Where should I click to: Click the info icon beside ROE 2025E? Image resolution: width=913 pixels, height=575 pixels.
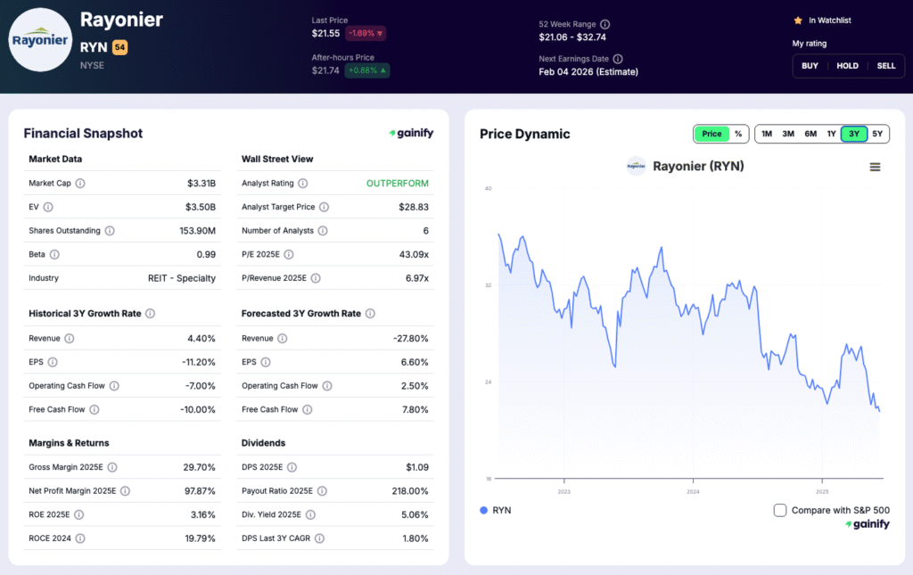78,514
